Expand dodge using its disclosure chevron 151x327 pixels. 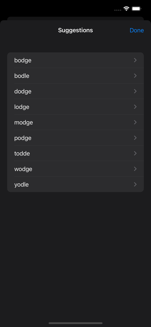[x=135, y=91]
